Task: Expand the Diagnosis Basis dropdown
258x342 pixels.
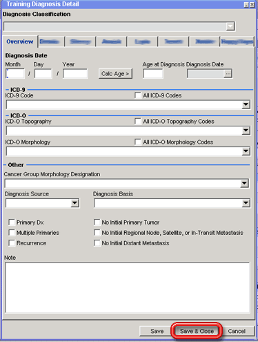Action: click(246, 203)
